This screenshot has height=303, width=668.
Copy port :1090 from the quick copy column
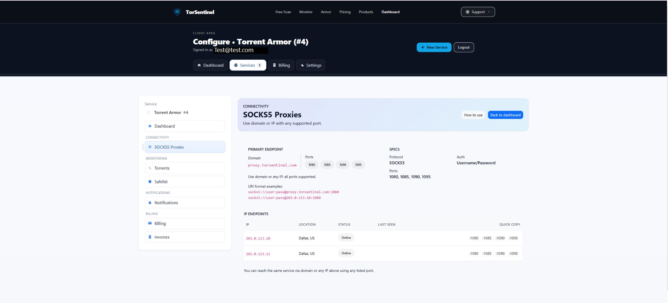tap(500, 238)
